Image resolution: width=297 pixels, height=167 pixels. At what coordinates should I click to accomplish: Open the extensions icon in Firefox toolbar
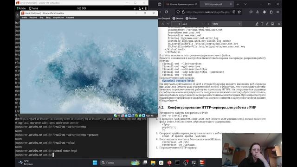click(271, 12)
